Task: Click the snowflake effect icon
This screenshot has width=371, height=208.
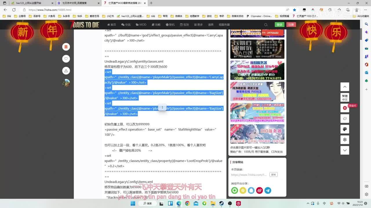Action: 345,140
